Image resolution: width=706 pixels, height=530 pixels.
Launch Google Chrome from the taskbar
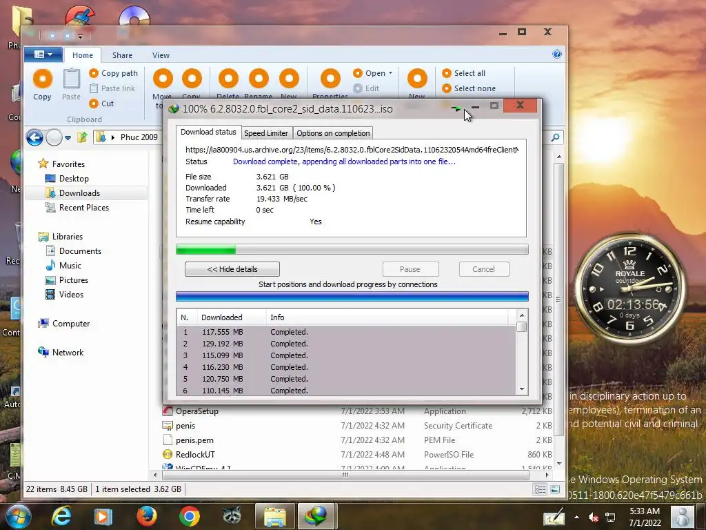pos(189,516)
